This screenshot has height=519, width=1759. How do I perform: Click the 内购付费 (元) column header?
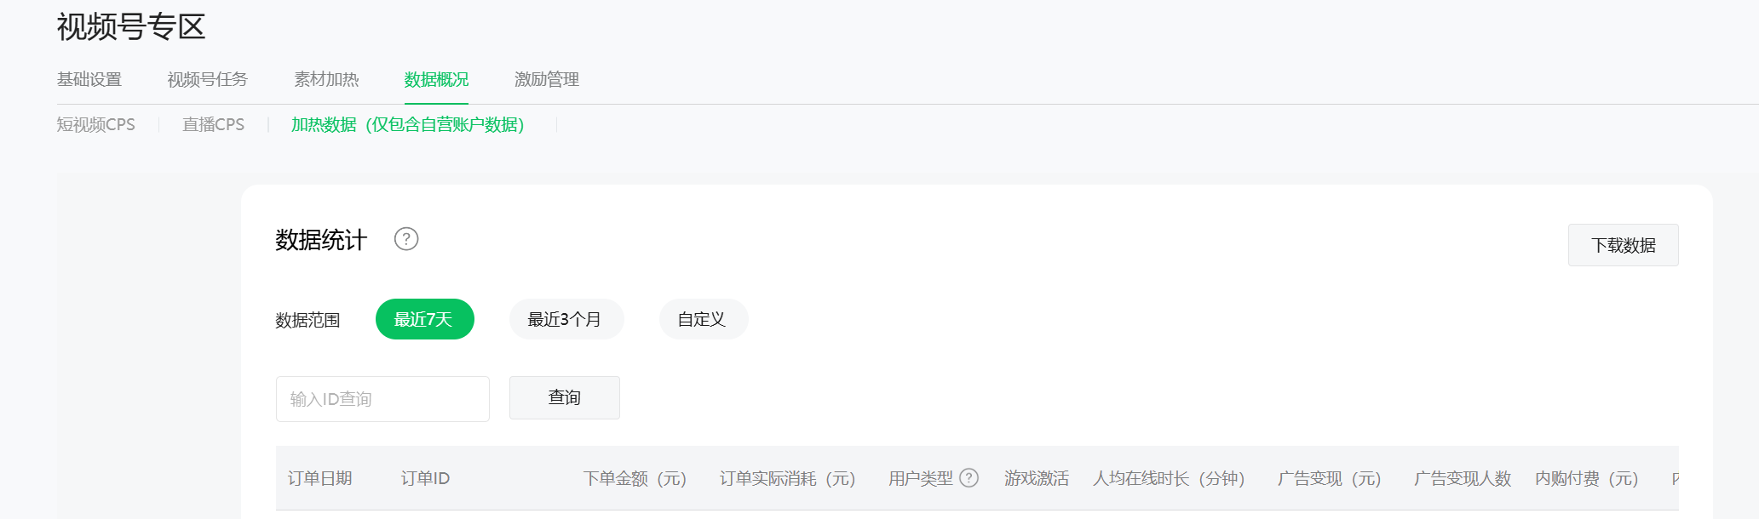click(x=1586, y=478)
